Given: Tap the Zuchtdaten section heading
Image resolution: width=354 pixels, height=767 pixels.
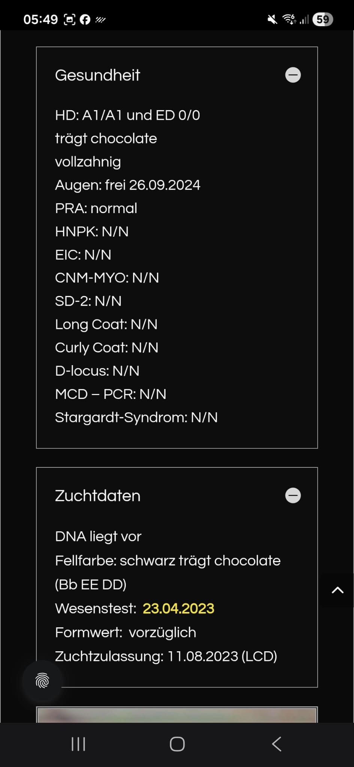Looking at the screenshot, I should tap(98, 496).
